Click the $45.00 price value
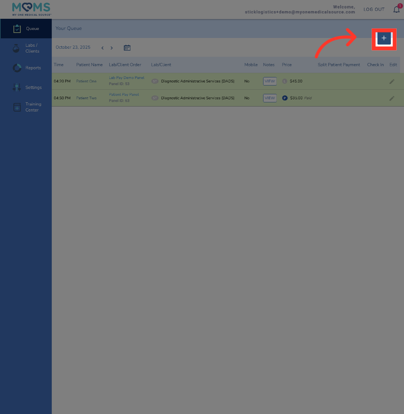The width and height of the screenshot is (404, 414). tap(296, 81)
